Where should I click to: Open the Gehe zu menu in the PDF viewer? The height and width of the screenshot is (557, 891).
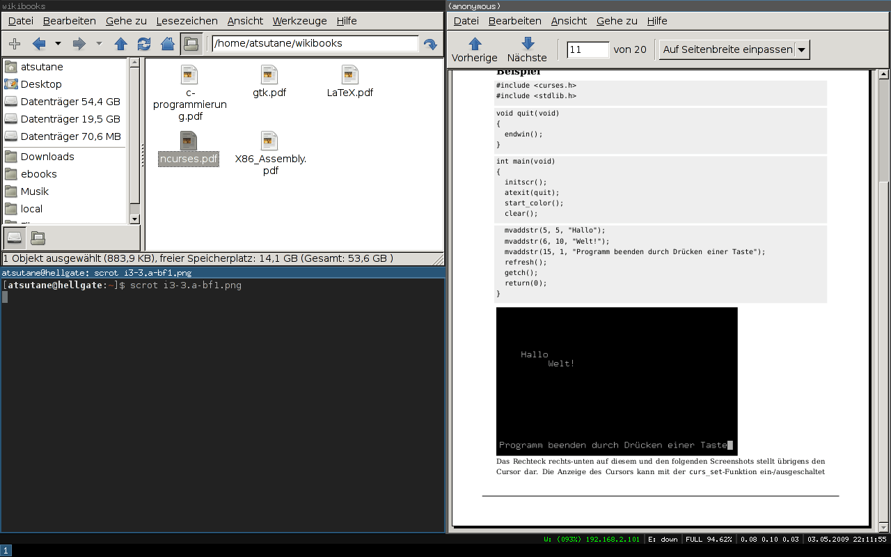pos(618,21)
